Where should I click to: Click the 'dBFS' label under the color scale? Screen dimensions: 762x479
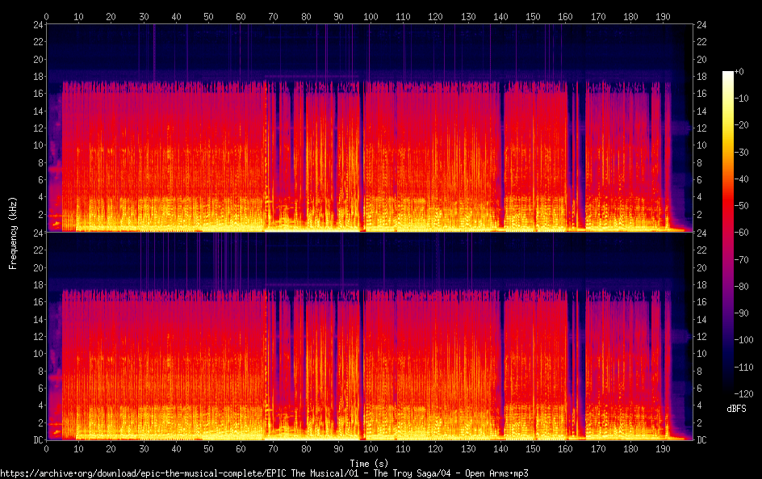(735, 410)
